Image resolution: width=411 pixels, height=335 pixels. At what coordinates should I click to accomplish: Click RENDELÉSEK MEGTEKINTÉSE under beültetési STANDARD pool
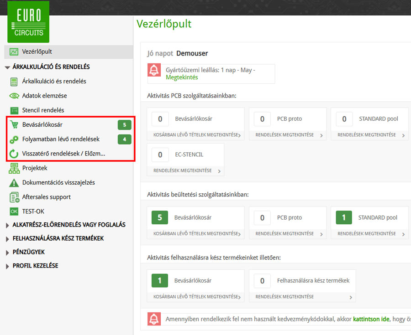pyautogui.click(x=366, y=233)
